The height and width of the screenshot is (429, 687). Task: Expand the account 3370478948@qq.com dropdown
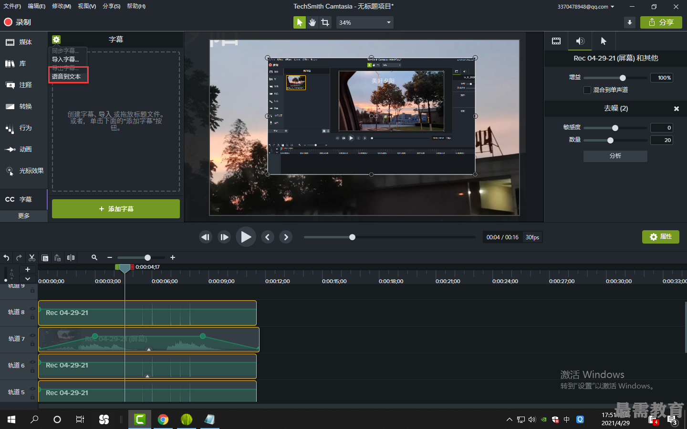coord(586,7)
